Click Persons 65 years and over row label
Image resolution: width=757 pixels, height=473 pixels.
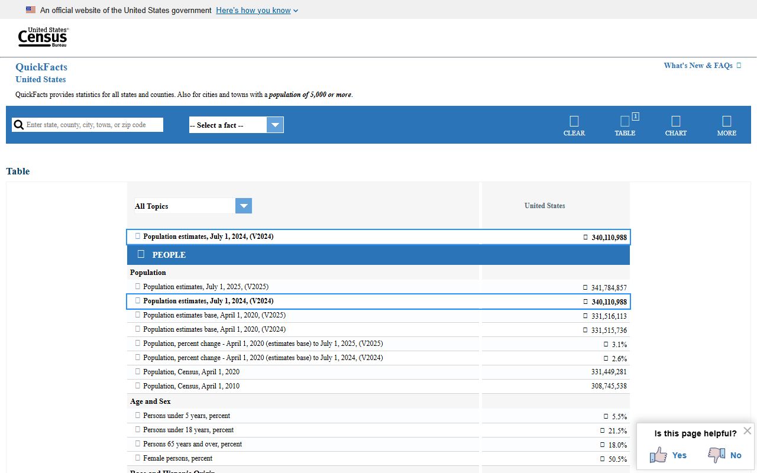(192, 444)
